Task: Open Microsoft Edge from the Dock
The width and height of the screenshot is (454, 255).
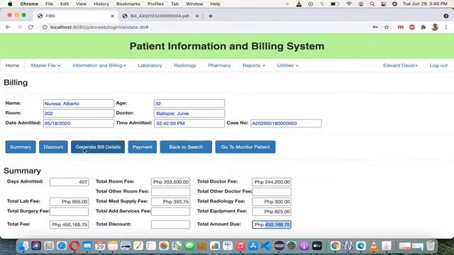Action: click(x=361, y=246)
